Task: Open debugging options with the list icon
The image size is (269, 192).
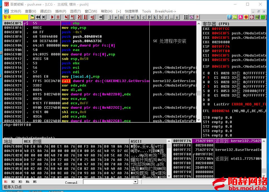Action: (x=186, y=17)
